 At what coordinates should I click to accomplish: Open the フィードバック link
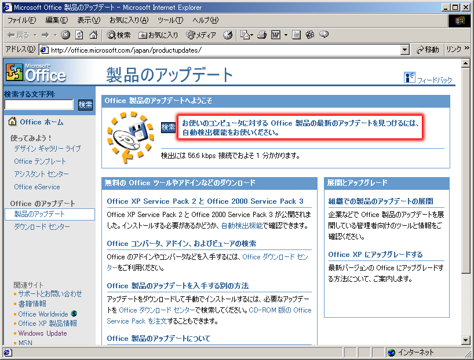[435, 80]
